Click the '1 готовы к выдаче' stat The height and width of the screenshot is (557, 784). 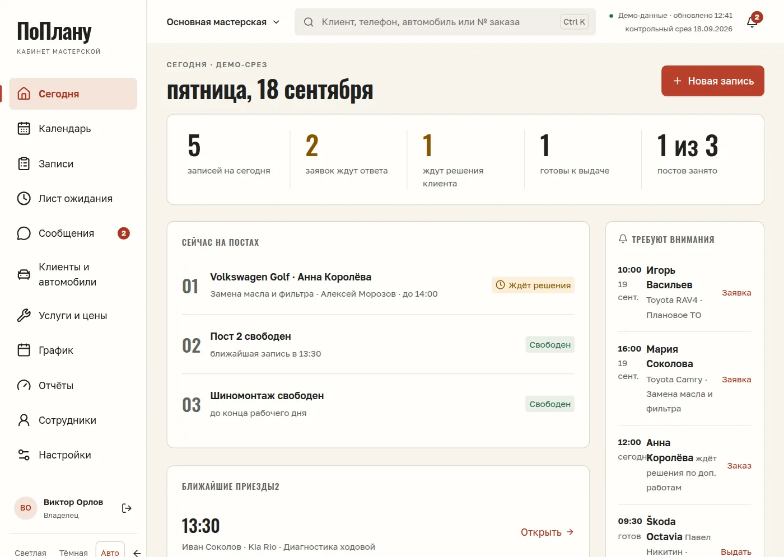tap(575, 155)
